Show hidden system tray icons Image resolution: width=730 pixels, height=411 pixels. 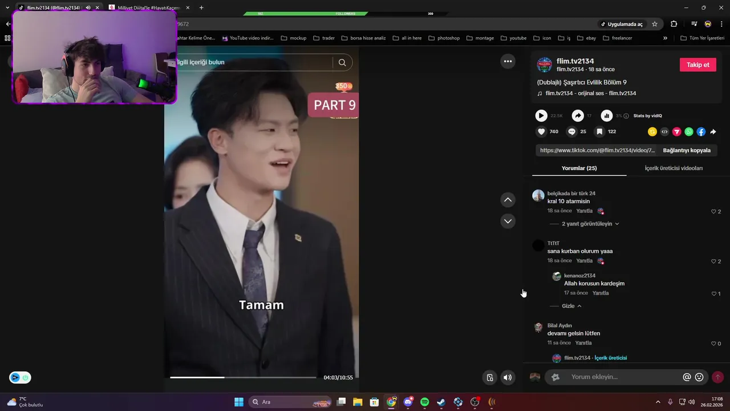658,402
